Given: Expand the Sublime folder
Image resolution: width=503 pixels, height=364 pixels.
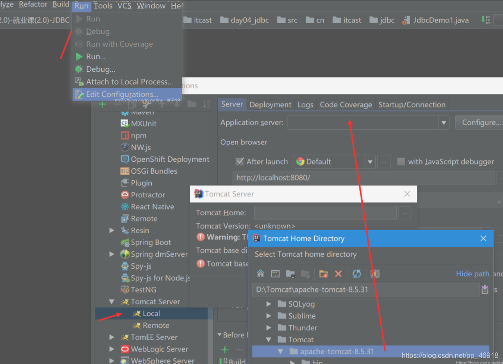Looking at the screenshot, I should 269,315.
